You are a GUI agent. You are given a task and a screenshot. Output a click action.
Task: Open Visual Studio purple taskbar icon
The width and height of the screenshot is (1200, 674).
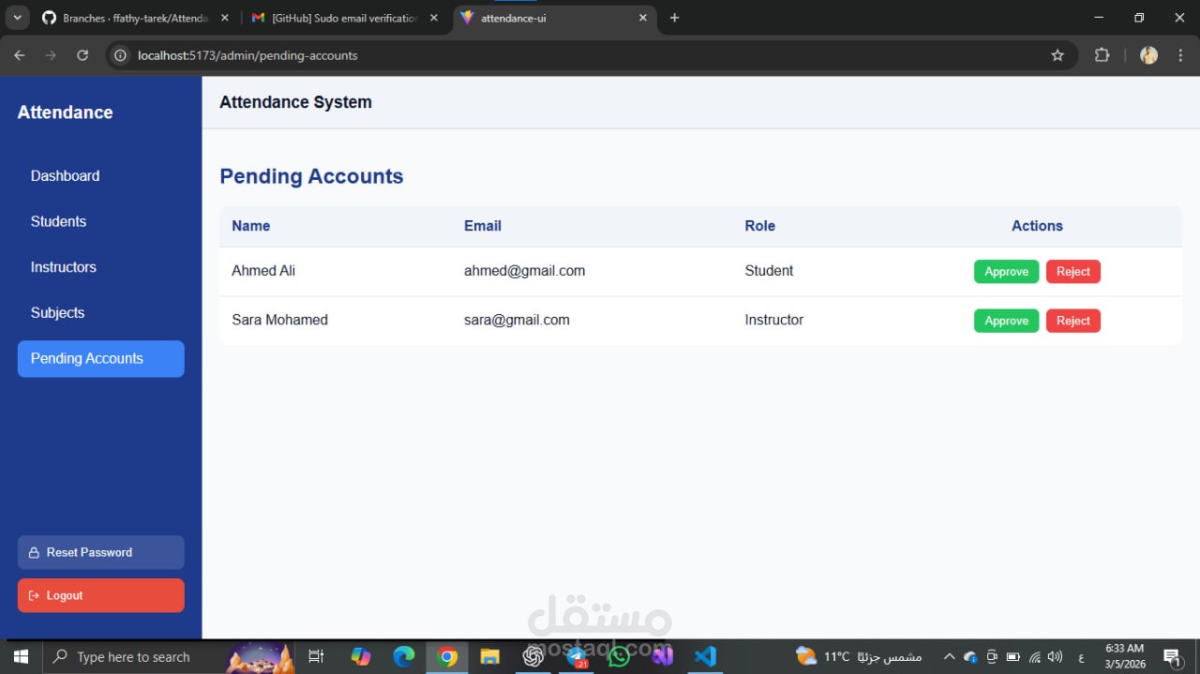pyautogui.click(x=663, y=657)
